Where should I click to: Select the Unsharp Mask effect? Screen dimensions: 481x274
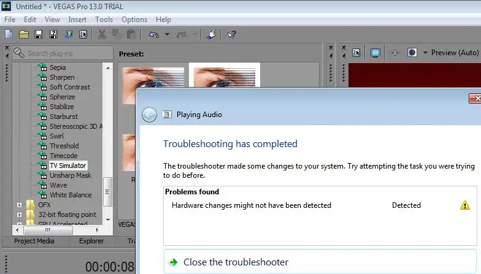[x=71, y=175]
